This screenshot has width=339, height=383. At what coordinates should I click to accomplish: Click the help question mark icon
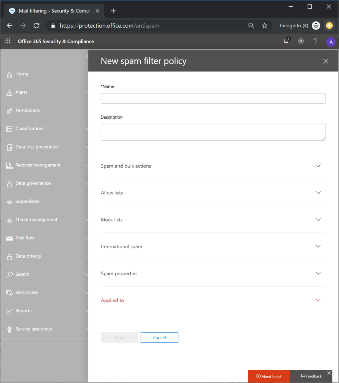316,41
